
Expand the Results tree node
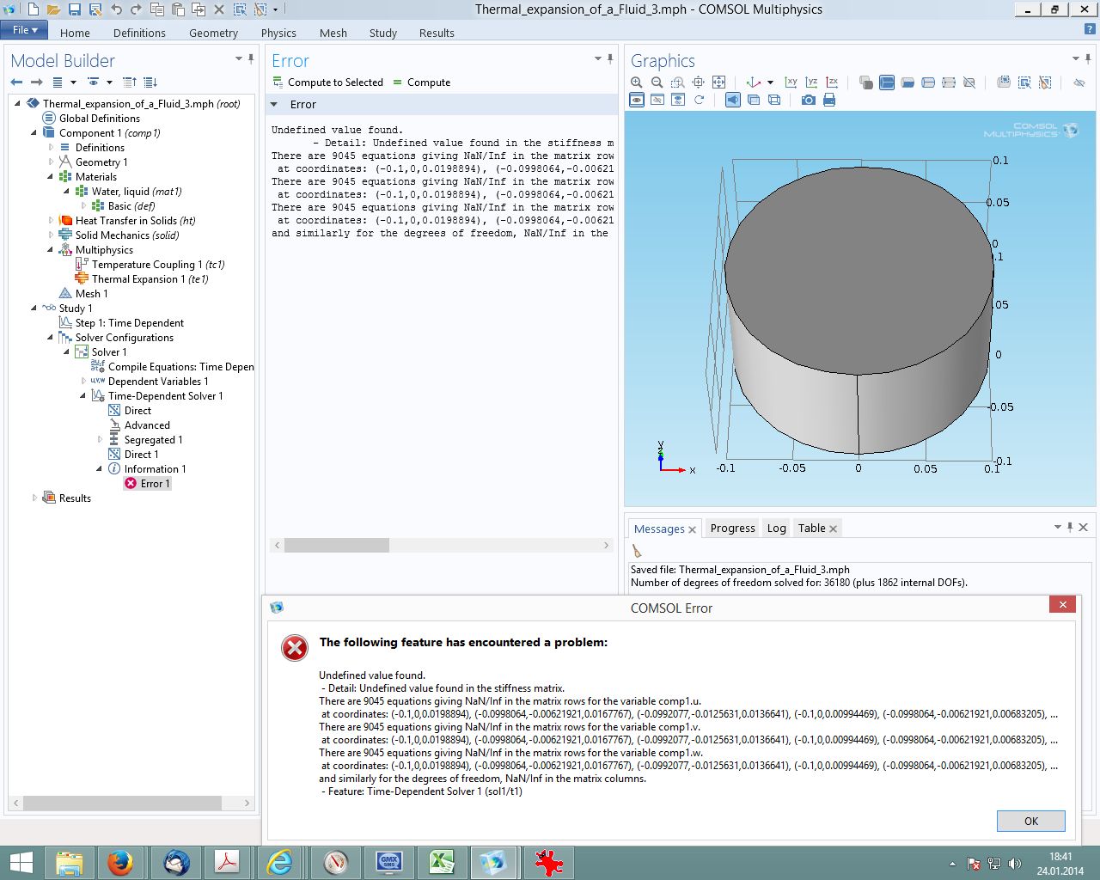pyautogui.click(x=34, y=498)
